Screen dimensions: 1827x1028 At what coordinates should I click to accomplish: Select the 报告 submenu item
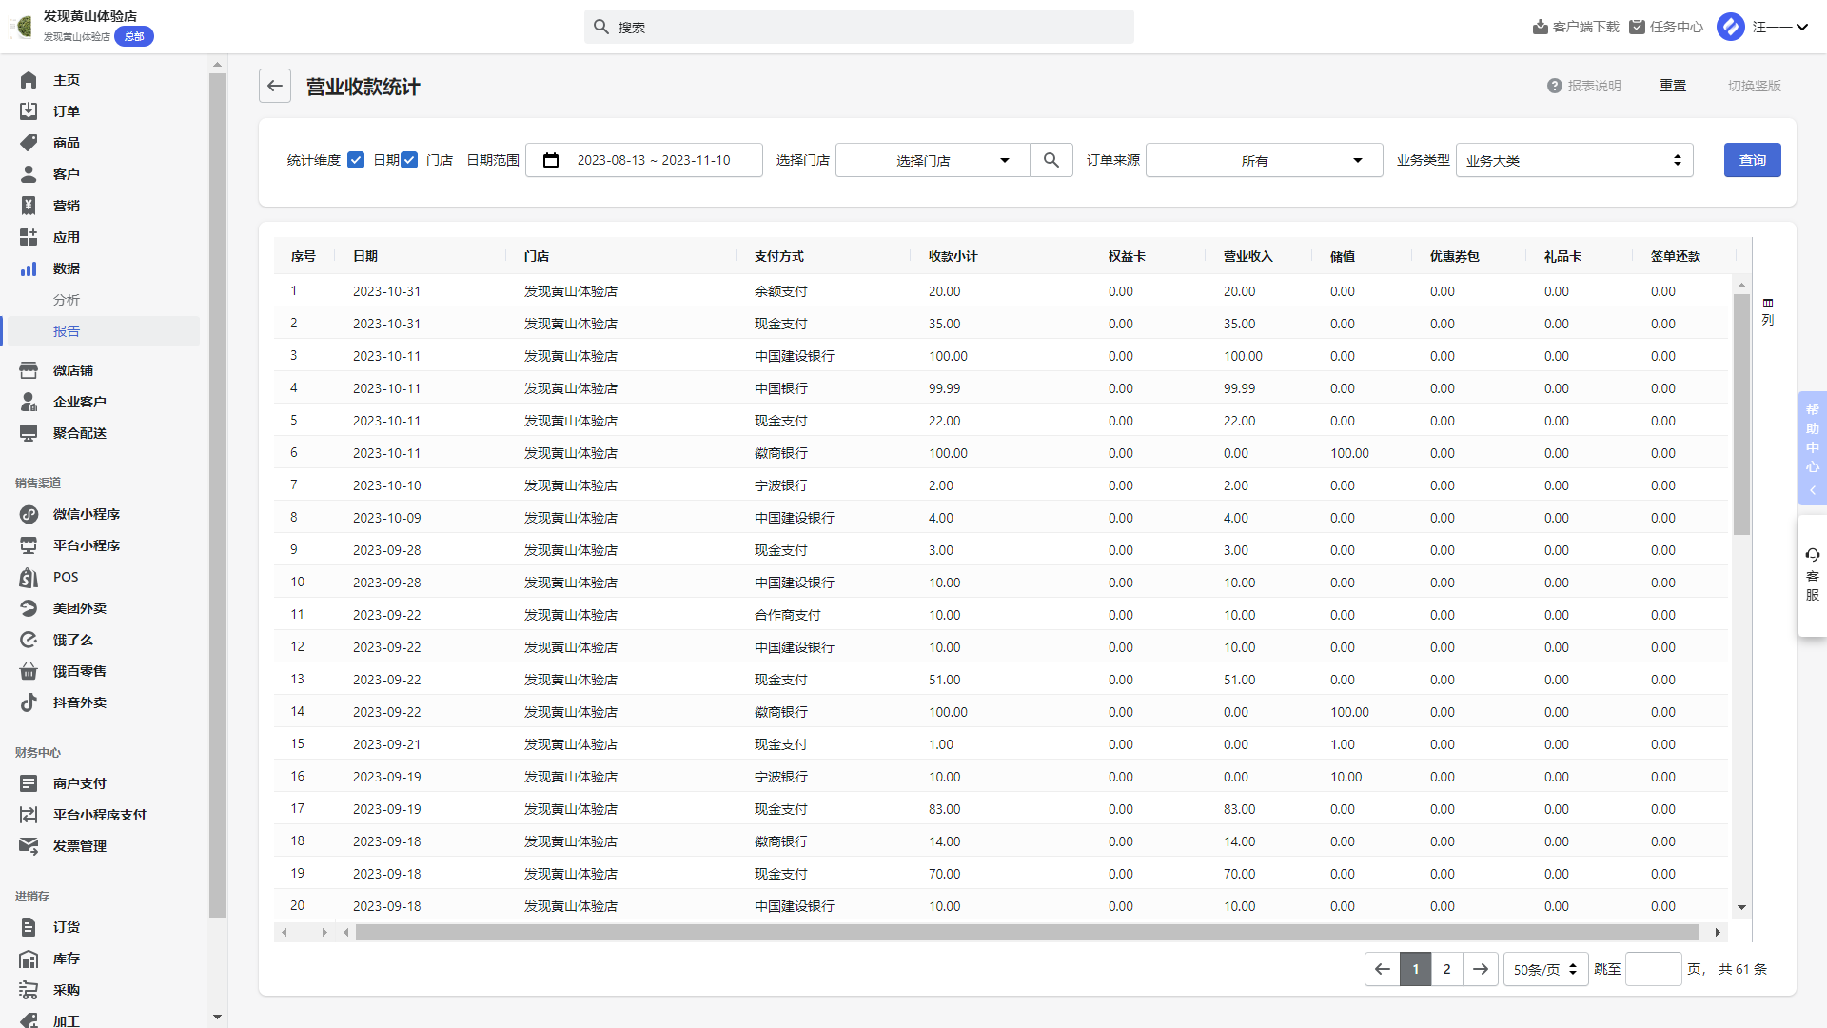tap(67, 331)
